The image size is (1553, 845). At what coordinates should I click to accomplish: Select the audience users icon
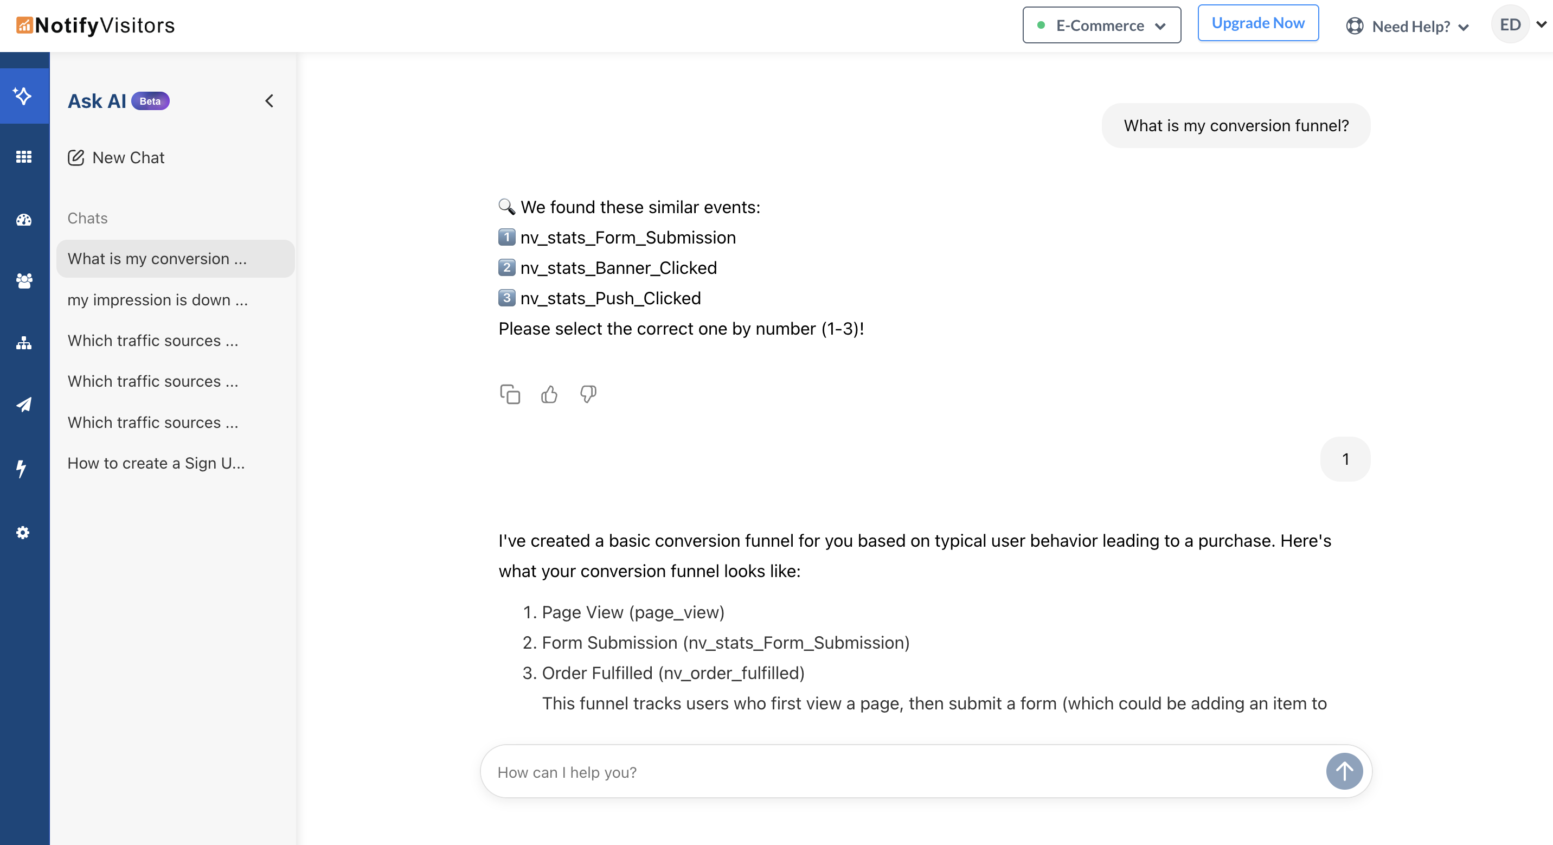(24, 281)
